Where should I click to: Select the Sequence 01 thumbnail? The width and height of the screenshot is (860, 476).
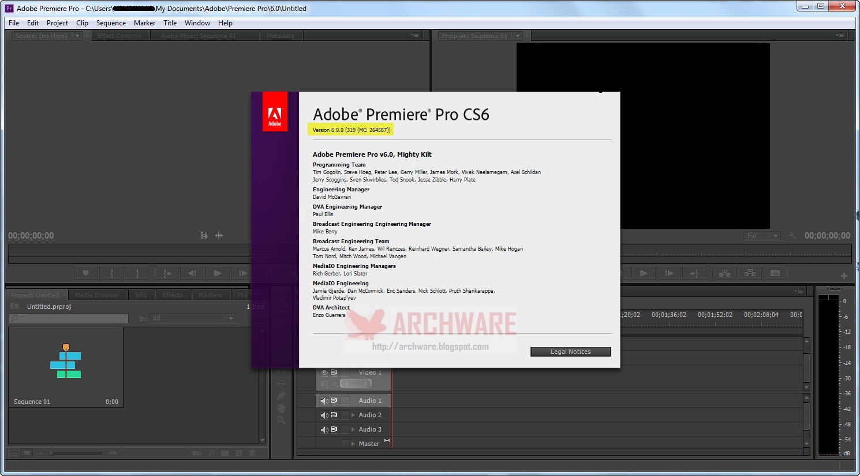pos(66,368)
